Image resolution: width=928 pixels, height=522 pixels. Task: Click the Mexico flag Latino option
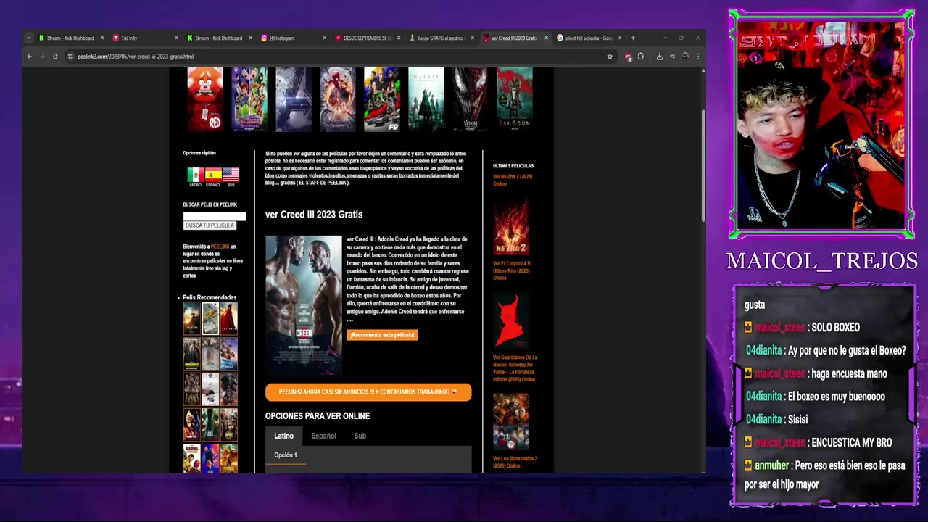[195, 176]
